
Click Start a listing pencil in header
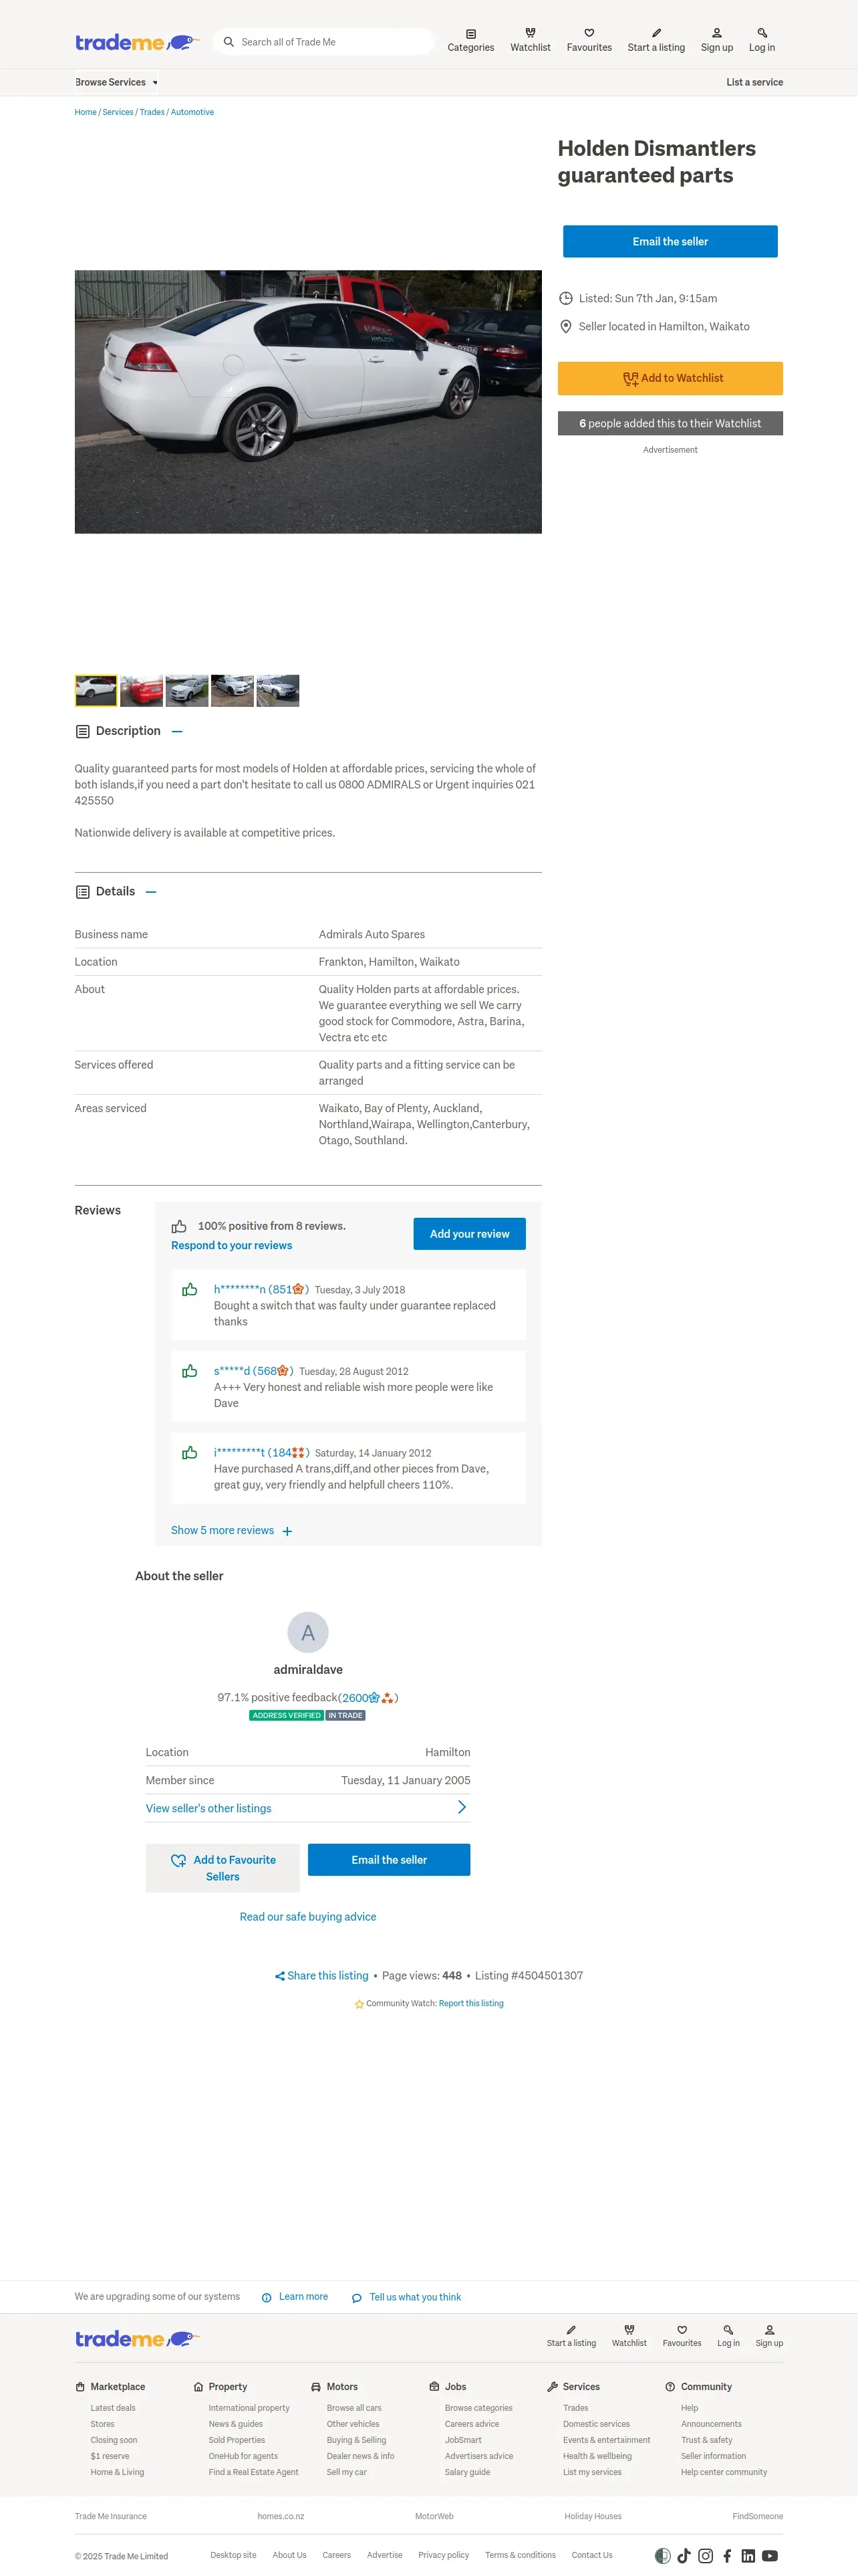point(656,33)
